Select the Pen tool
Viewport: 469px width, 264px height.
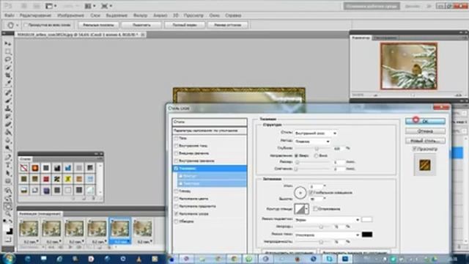tap(8, 156)
